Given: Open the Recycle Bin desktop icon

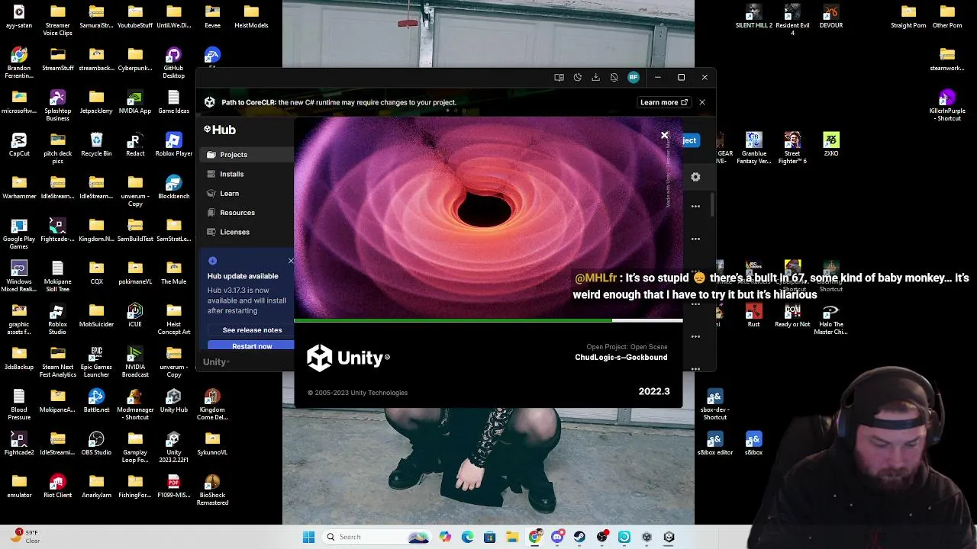Looking at the screenshot, I should 96,144.
